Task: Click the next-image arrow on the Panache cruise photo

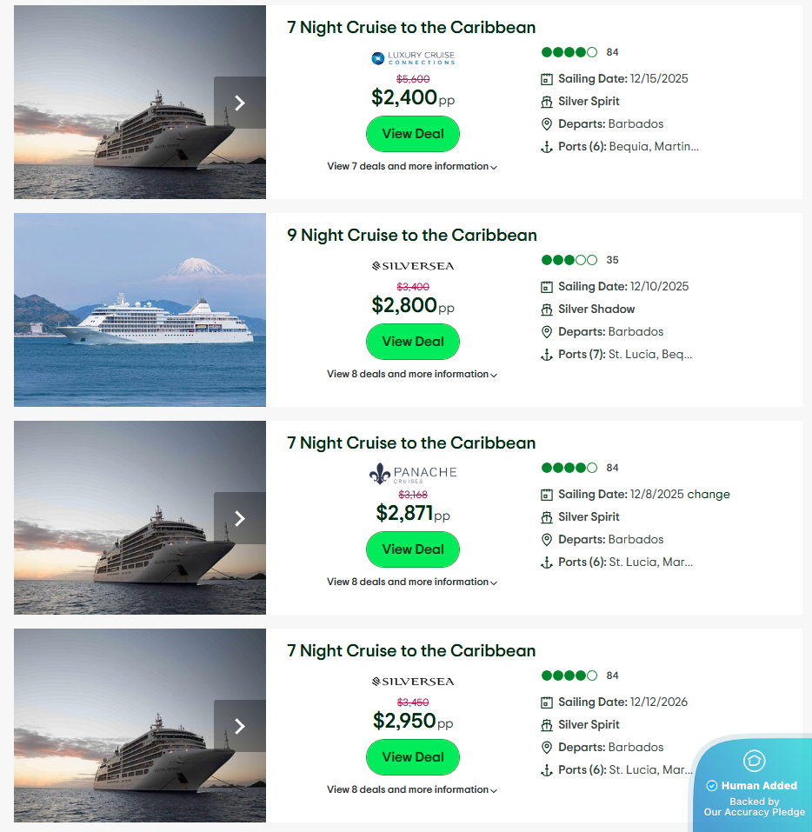Action: [x=240, y=518]
